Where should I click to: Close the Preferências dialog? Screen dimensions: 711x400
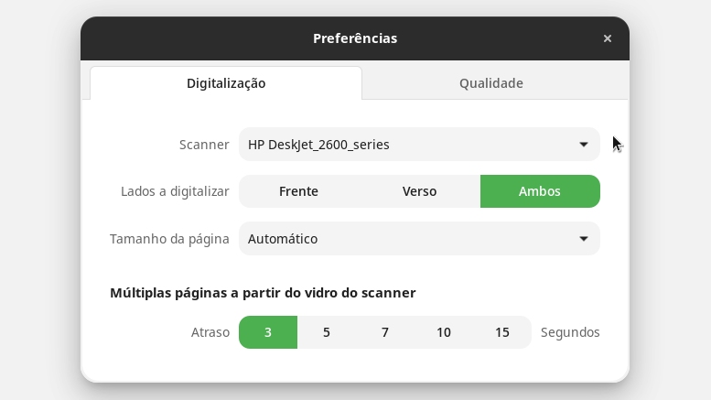(608, 38)
